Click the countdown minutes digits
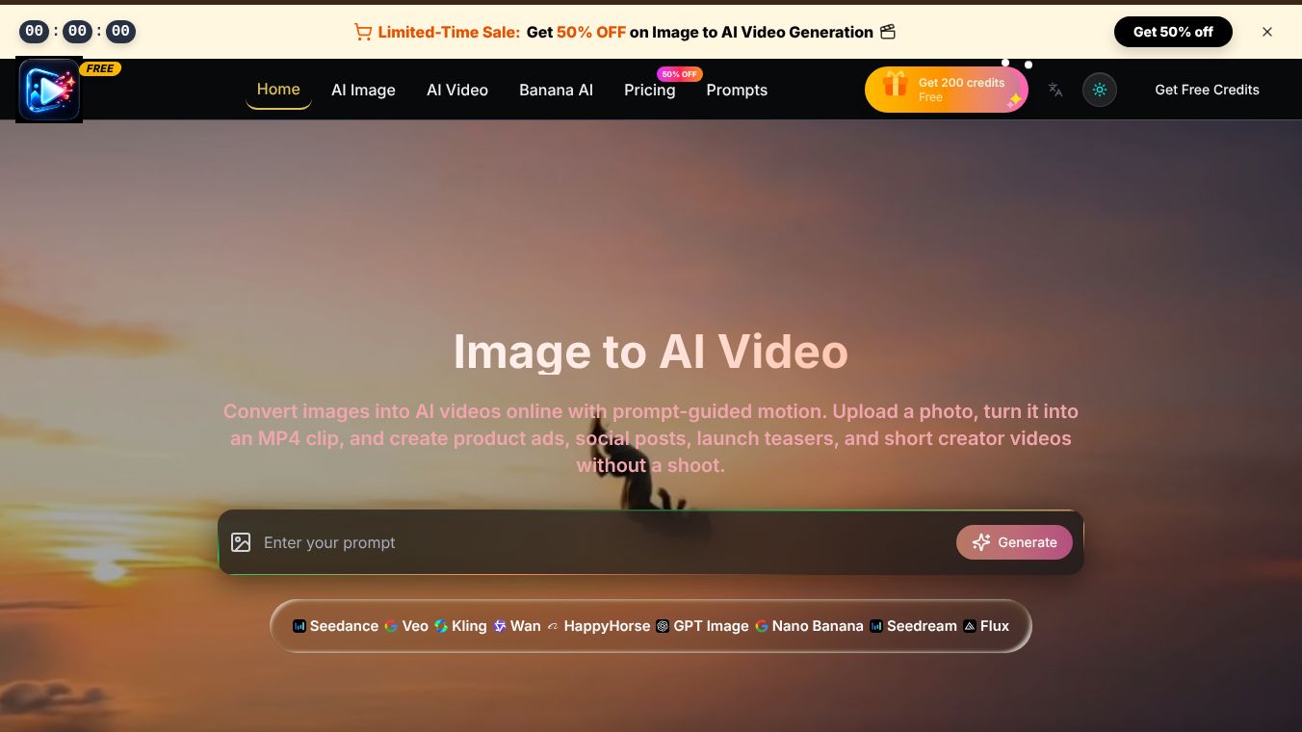 click(77, 32)
